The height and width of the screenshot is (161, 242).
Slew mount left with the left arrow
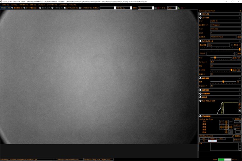[221, 127]
